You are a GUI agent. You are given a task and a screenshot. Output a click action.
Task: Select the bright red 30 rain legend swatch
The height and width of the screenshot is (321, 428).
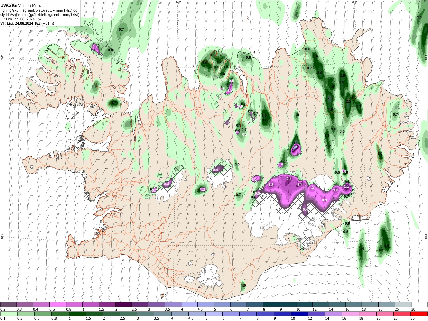tap(419, 314)
